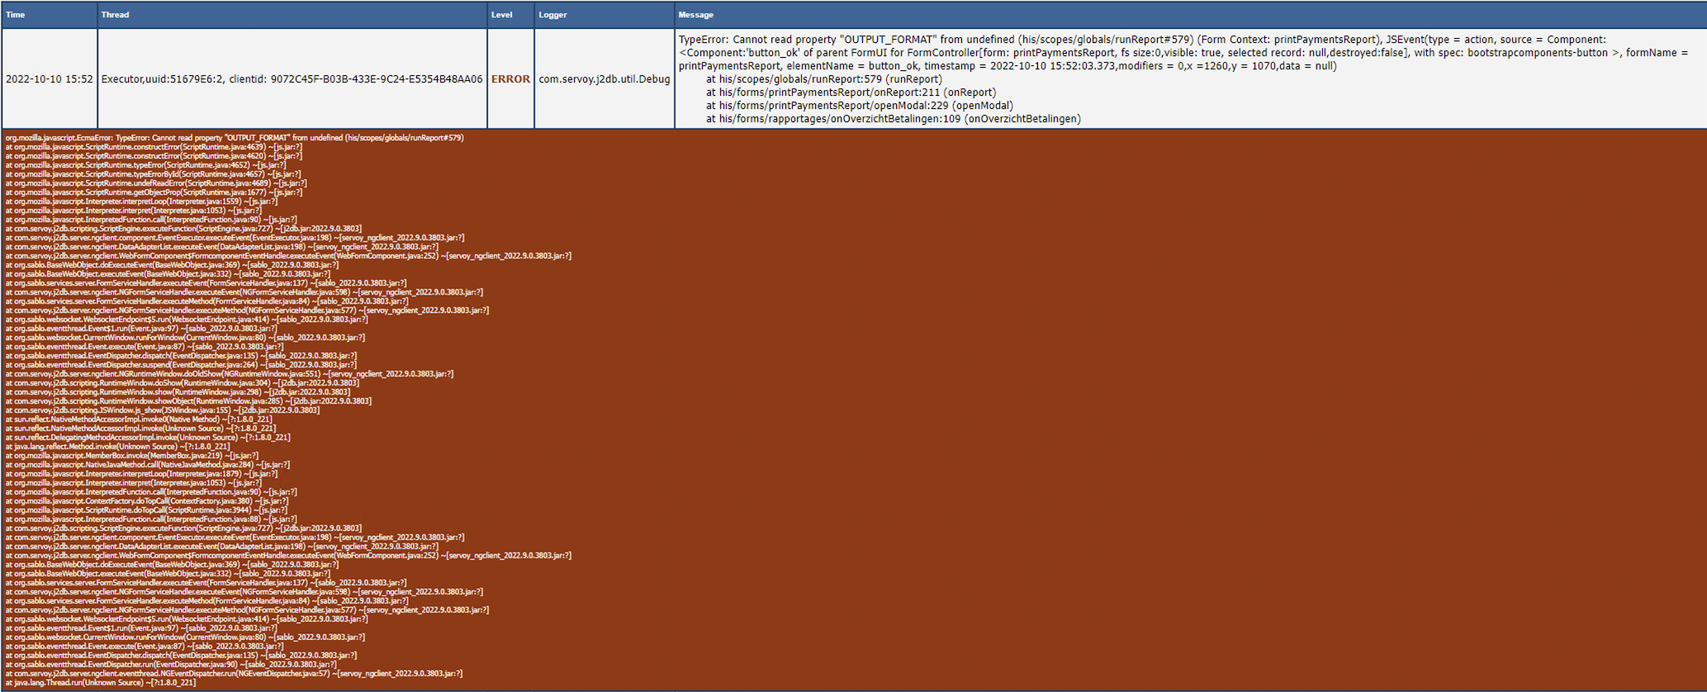
Task: Click the Time column header
Action: tap(50, 15)
